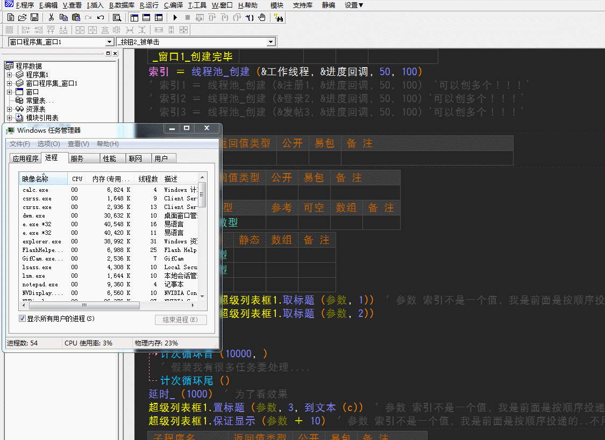The image size is (605, 440).
Task: Open the 窗口程序集_窗口1 combo box dropdown
Action: 110,42
